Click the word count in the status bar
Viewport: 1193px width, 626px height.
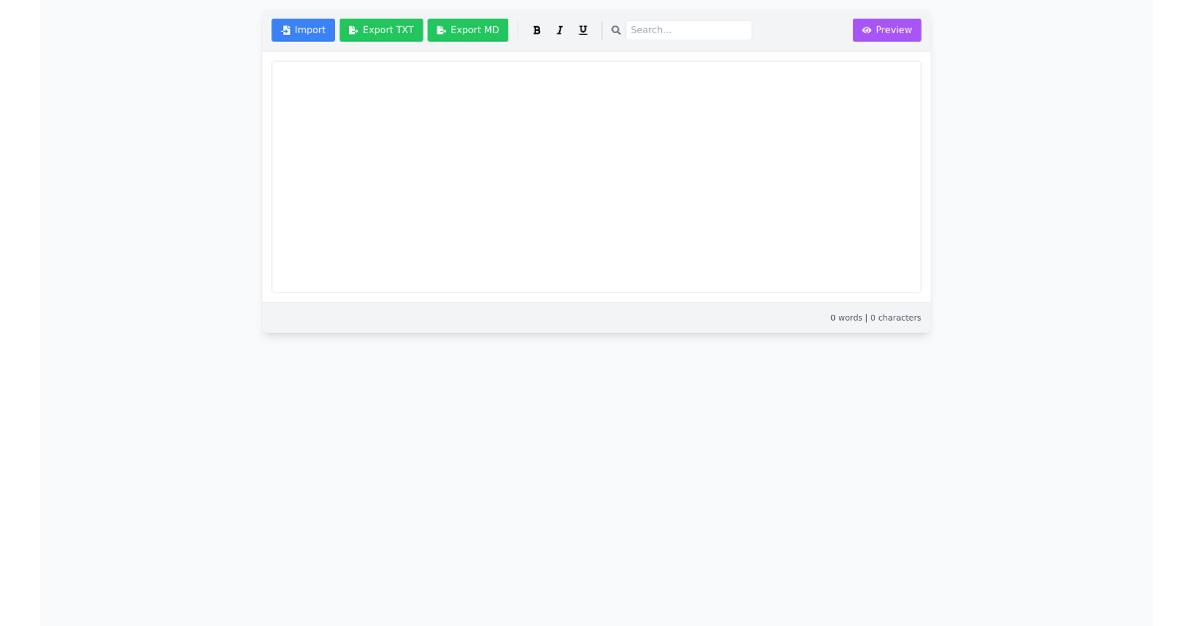pos(845,318)
